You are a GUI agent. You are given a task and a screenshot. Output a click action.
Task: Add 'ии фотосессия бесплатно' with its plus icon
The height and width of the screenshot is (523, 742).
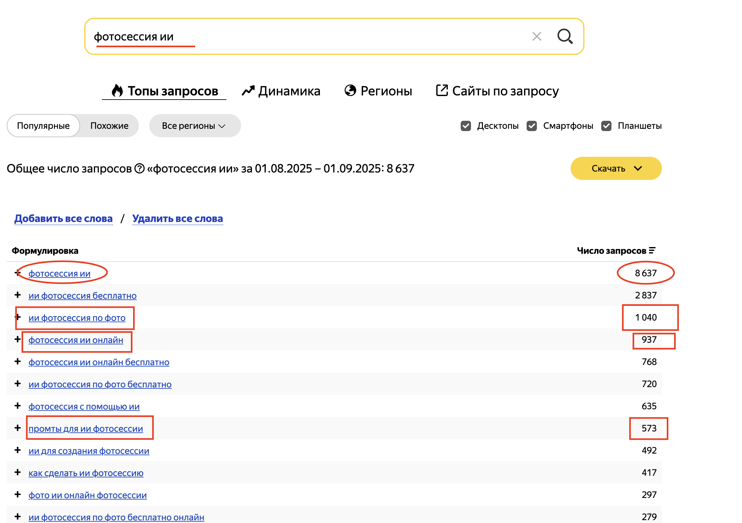(x=18, y=295)
